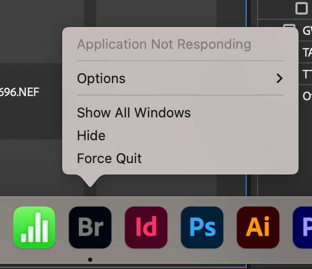
Task: Expand the Options submenu arrow
Action: click(279, 78)
